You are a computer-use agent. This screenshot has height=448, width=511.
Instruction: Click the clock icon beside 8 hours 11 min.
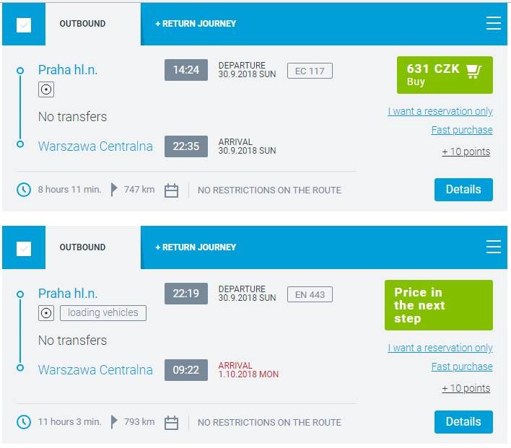point(24,190)
